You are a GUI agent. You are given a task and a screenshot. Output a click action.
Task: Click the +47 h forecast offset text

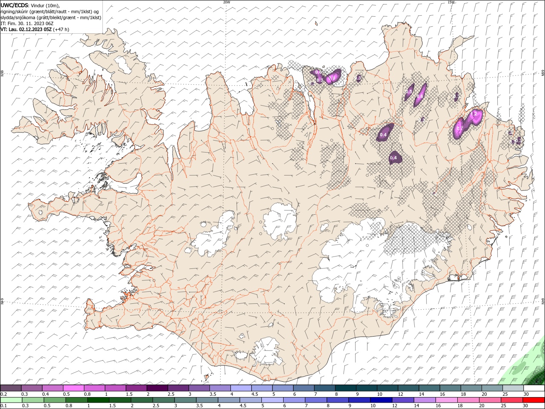tap(61, 29)
